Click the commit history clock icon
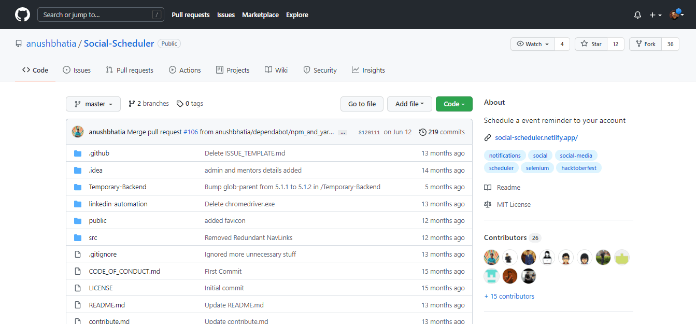The height and width of the screenshot is (324, 696). (x=423, y=132)
